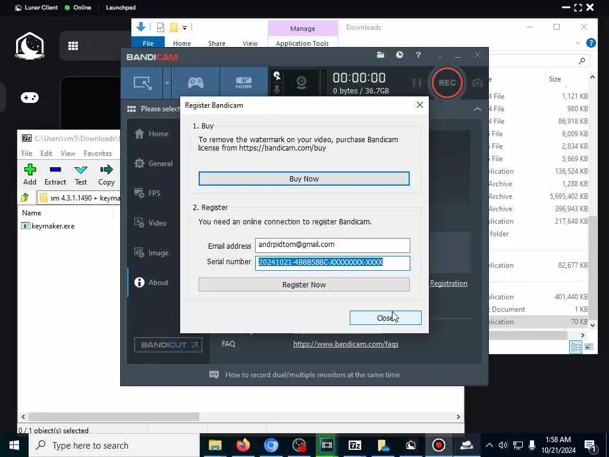
Task: Open View tab in Explorer ribbon
Action: click(250, 43)
